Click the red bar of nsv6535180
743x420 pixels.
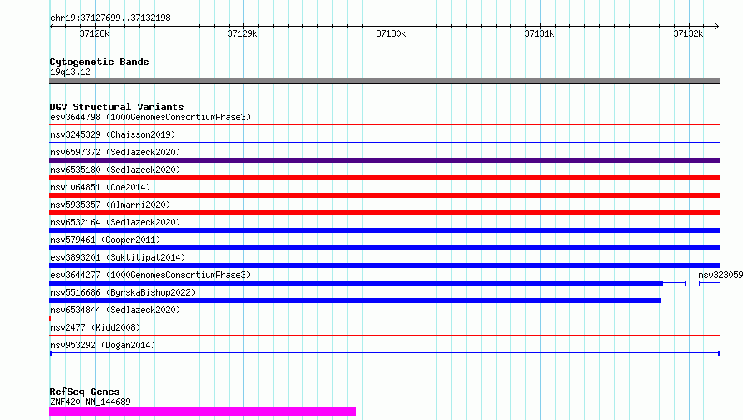pos(384,178)
